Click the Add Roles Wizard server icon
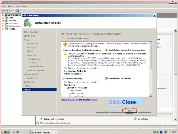The image size is (178, 134). pos(28,23)
